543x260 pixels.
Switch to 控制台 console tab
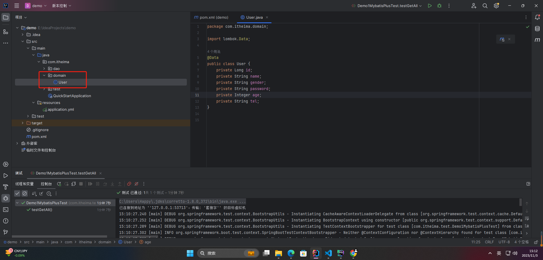pos(46,184)
